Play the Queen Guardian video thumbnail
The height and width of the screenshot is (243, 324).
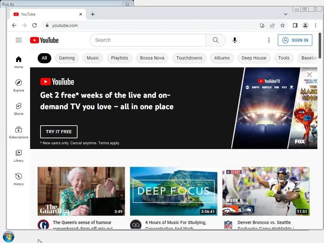81,191
